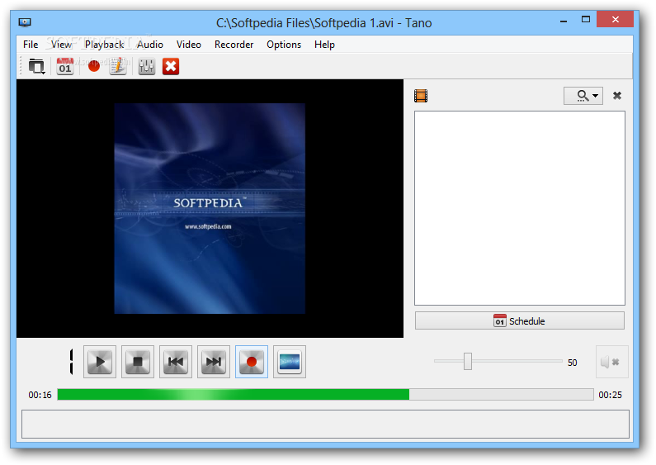Skip to the next item

pyautogui.click(x=214, y=362)
